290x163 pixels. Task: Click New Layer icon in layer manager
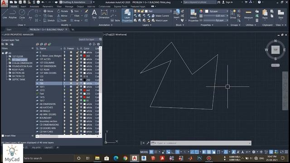(38, 44)
